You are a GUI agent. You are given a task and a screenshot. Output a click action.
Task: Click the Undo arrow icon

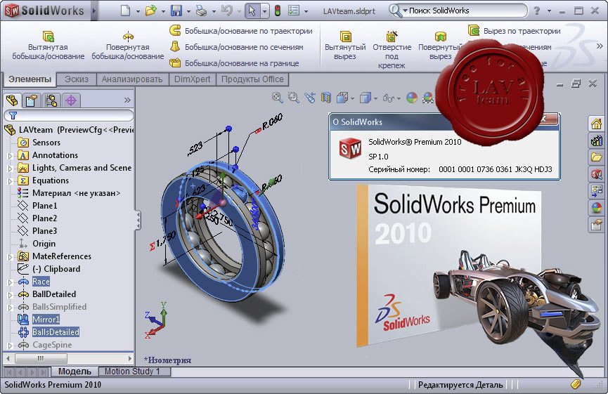click(x=226, y=11)
